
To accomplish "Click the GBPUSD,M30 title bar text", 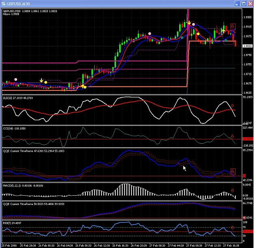I will pos(18,4).
